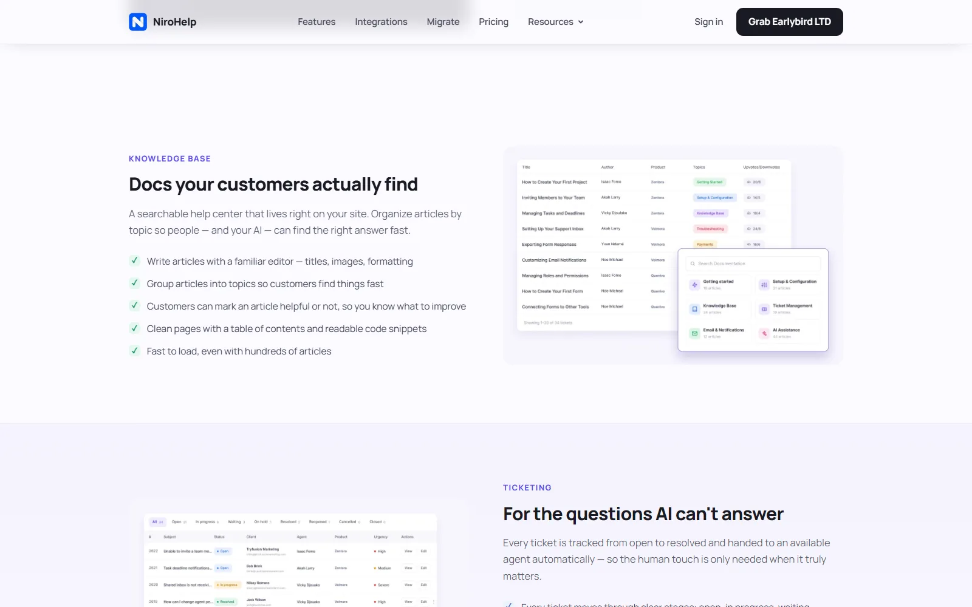Open the Migrate nav link
The height and width of the screenshot is (607, 972).
[443, 22]
